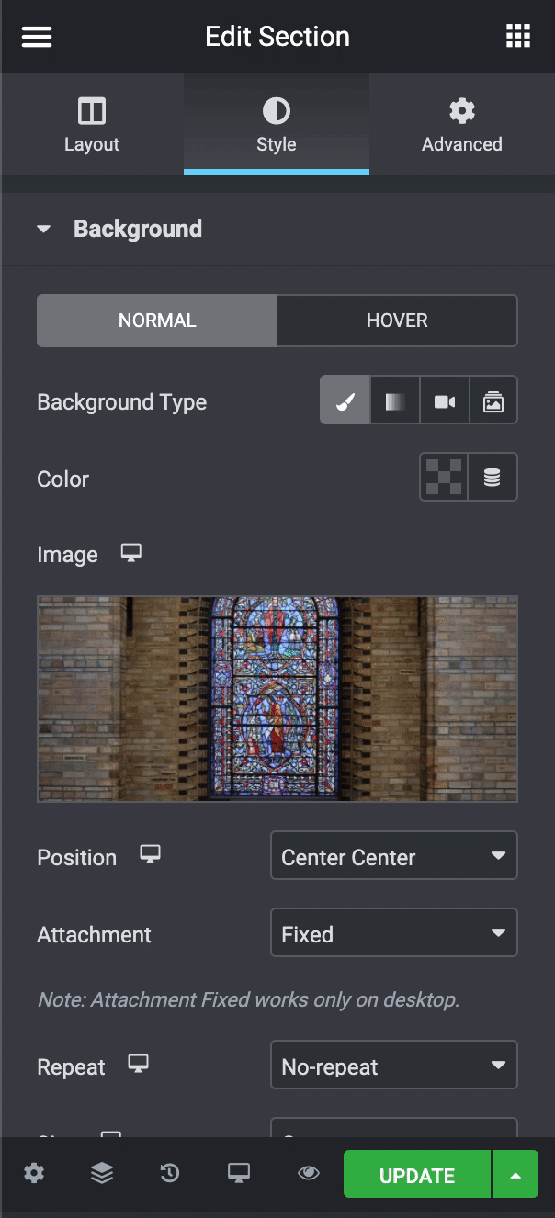Open global colors for Color

click(493, 478)
